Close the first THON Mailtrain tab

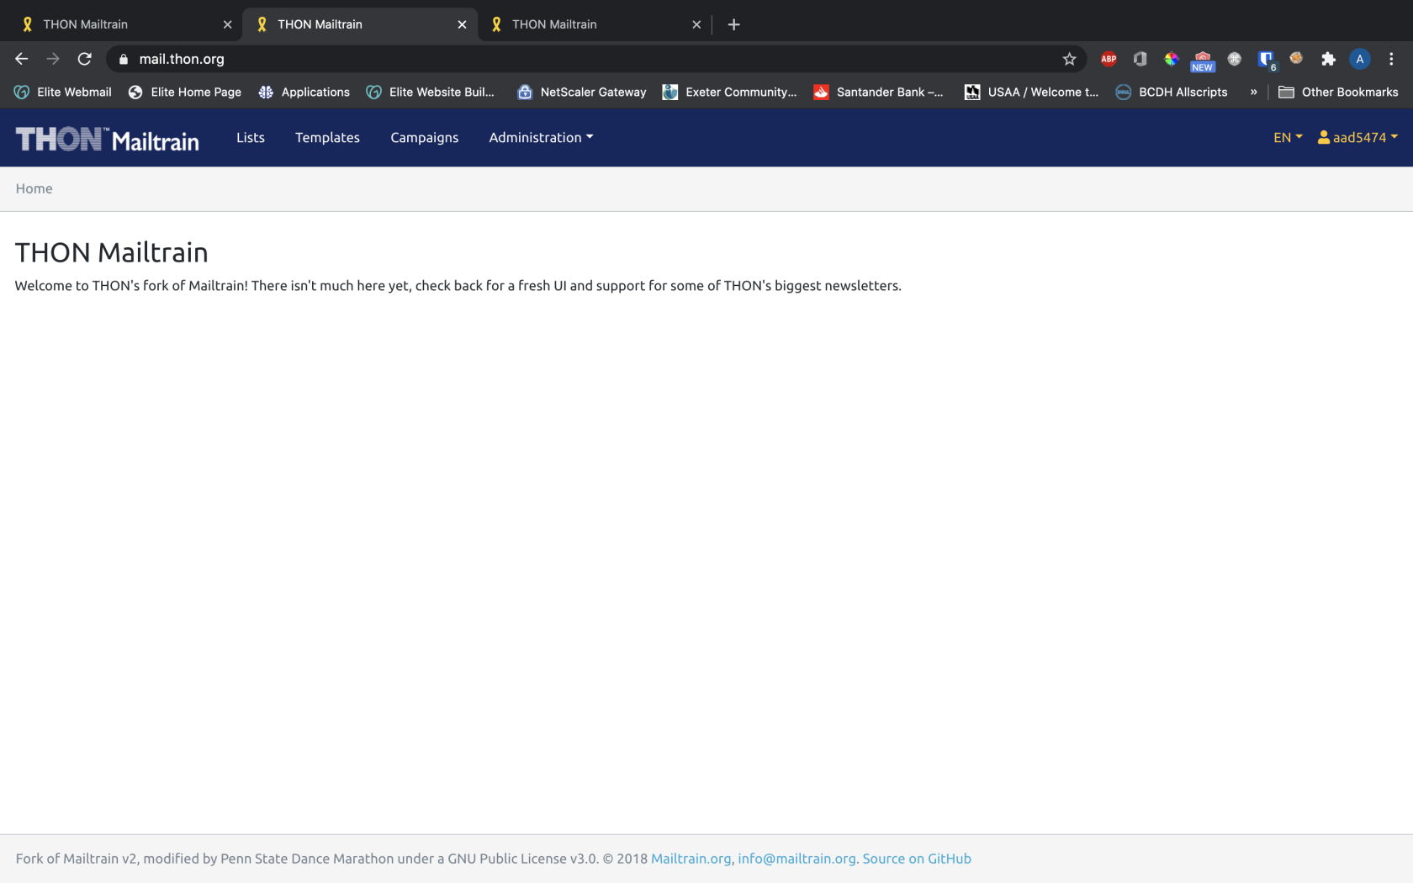pos(227,24)
